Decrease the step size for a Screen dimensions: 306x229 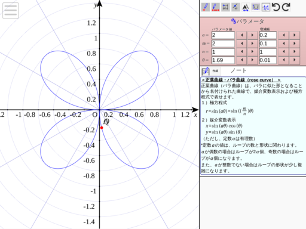click(x=284, y=35)
